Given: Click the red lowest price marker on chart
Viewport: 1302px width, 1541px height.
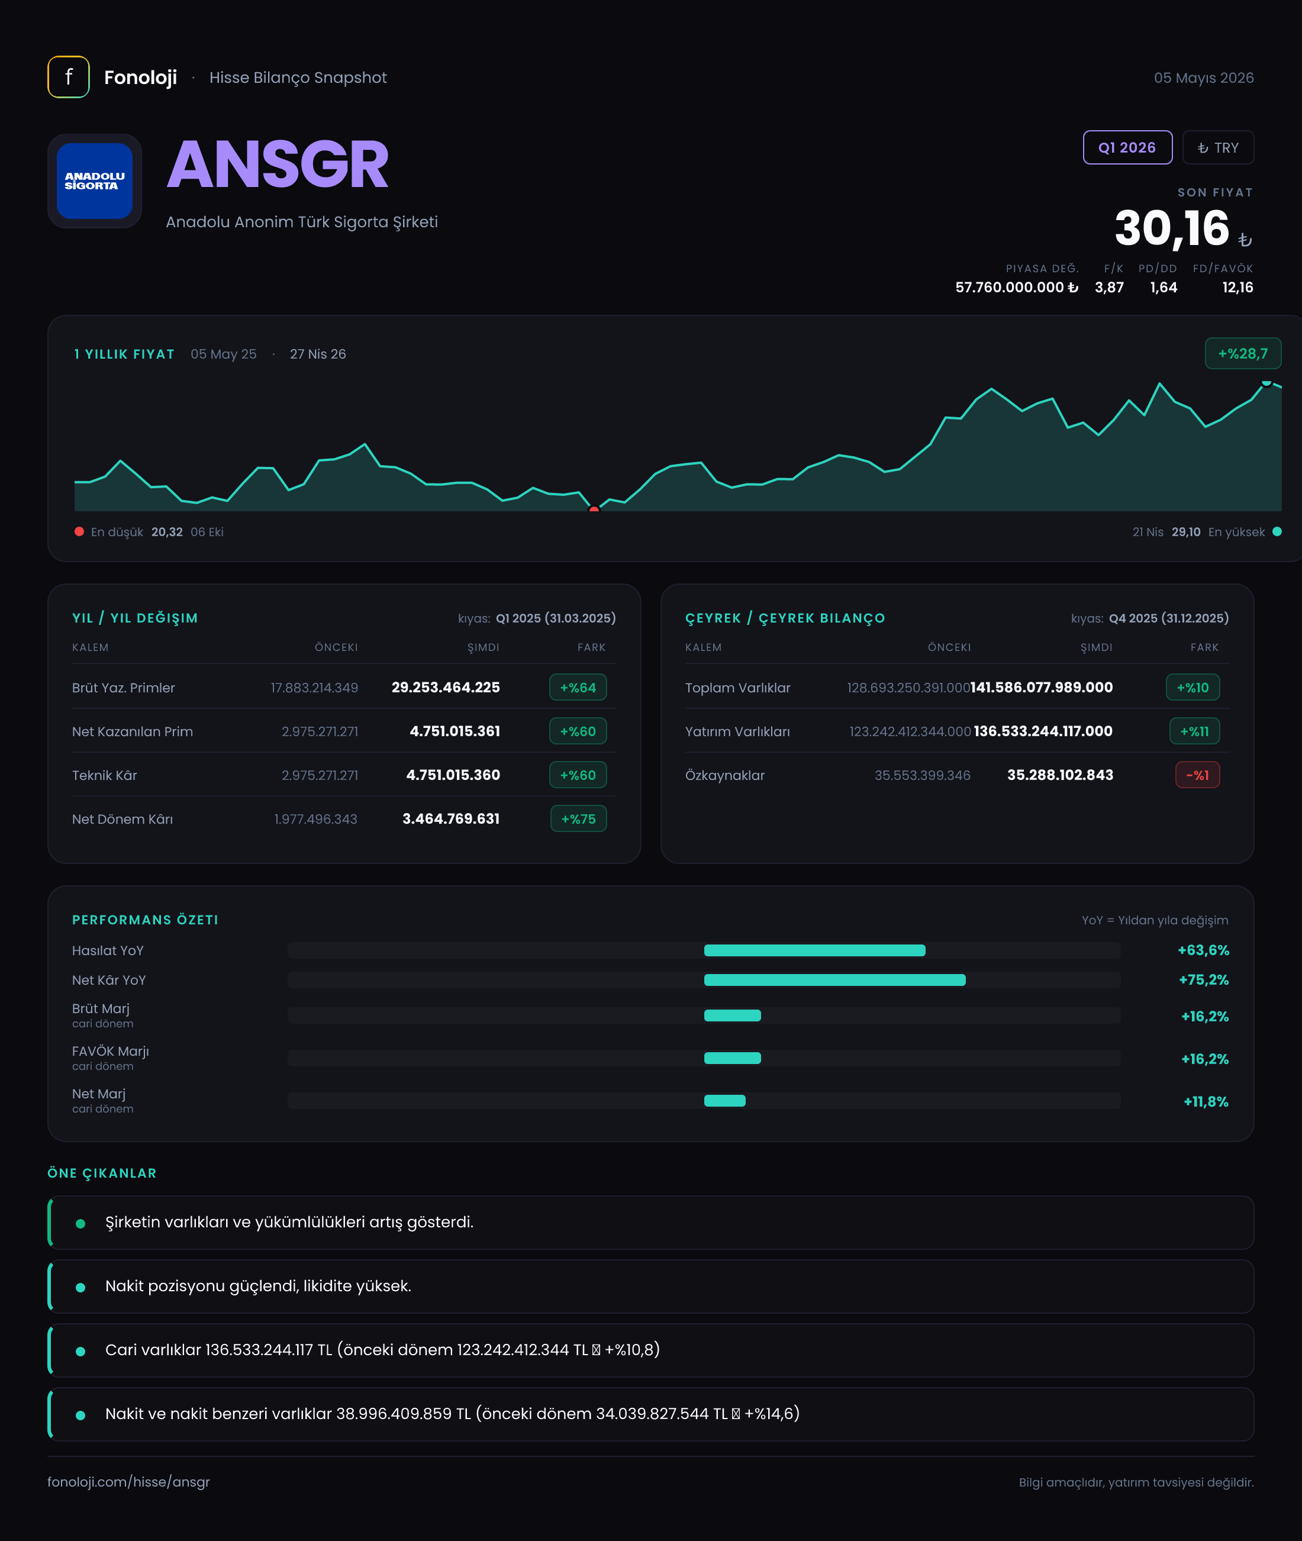Looking at the screenshot, I should coord(594,510).
